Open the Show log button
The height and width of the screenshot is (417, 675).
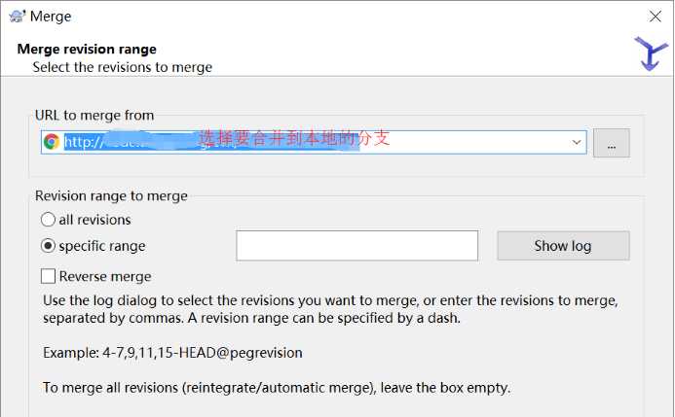coord(563,246)
